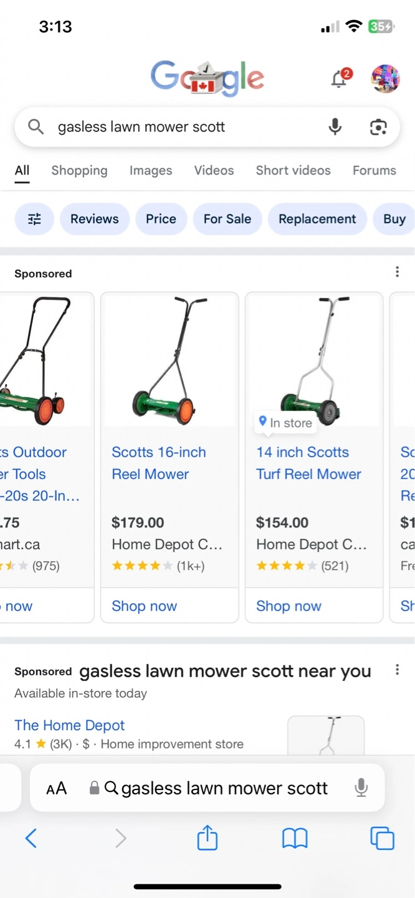Screen dimensions: 415x898
Task: Show Safari open tabs
Action: coord(382,838)
